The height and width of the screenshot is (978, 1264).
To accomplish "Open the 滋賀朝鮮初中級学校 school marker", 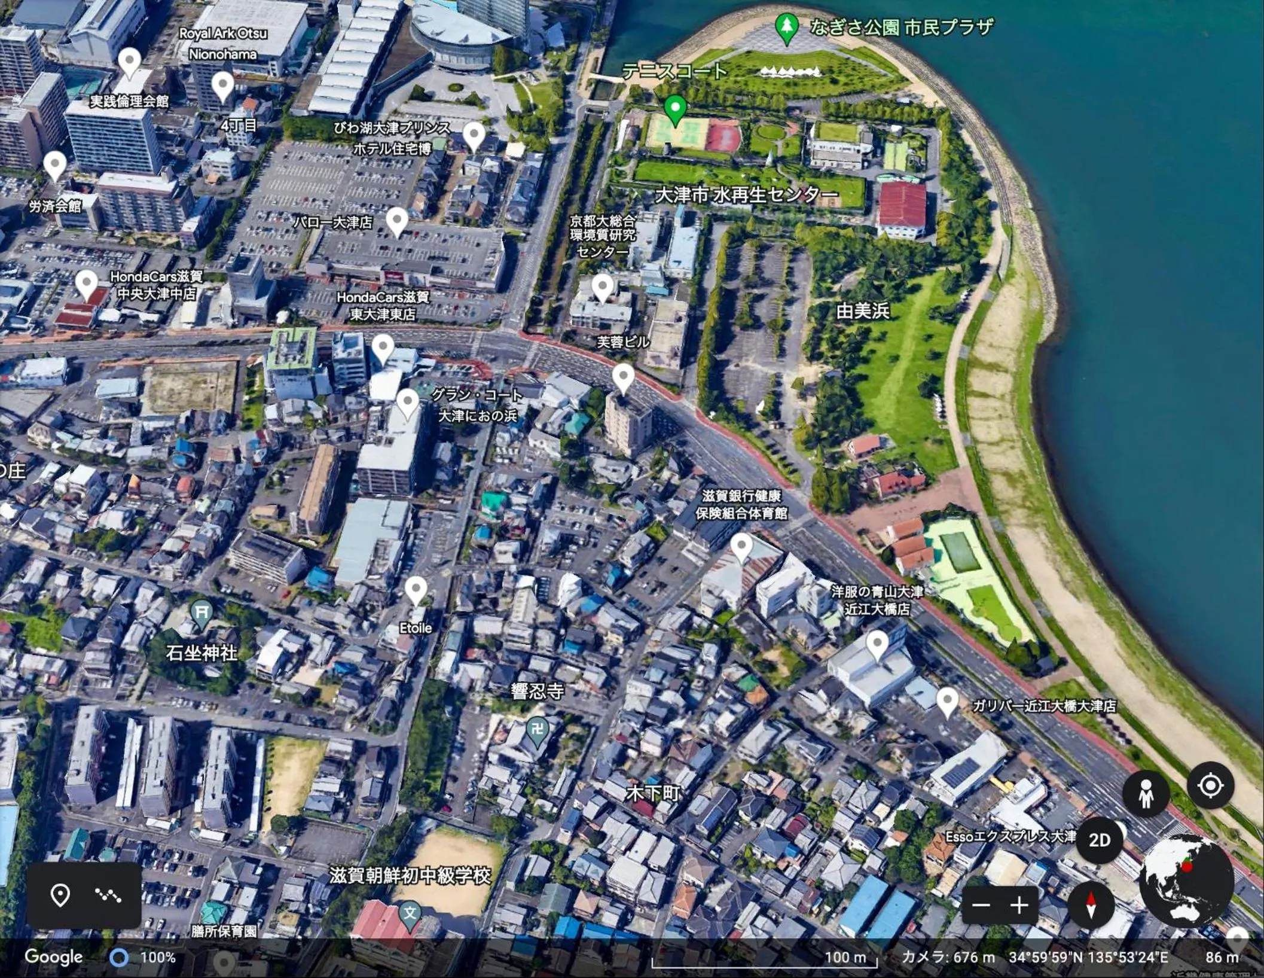I will point(410,914).
